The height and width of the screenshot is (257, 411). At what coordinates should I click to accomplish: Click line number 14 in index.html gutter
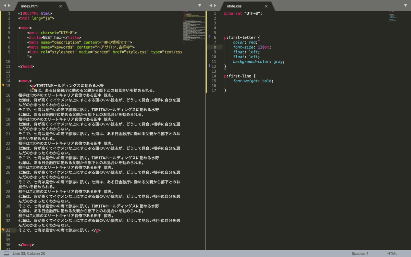pos(8,81)
